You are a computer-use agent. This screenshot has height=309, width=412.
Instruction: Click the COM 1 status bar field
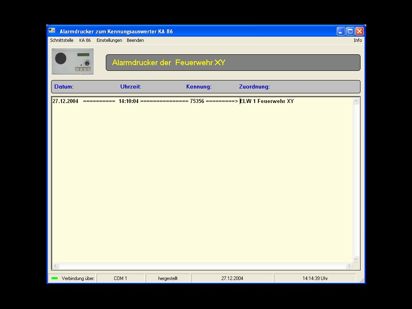tap(120, 278)
